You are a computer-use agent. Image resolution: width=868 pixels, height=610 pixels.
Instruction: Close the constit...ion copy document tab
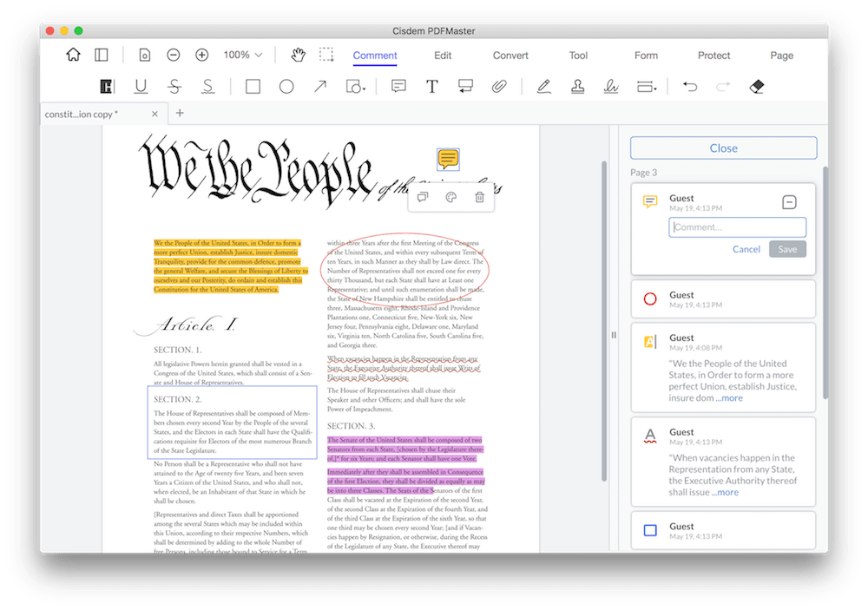155,114
